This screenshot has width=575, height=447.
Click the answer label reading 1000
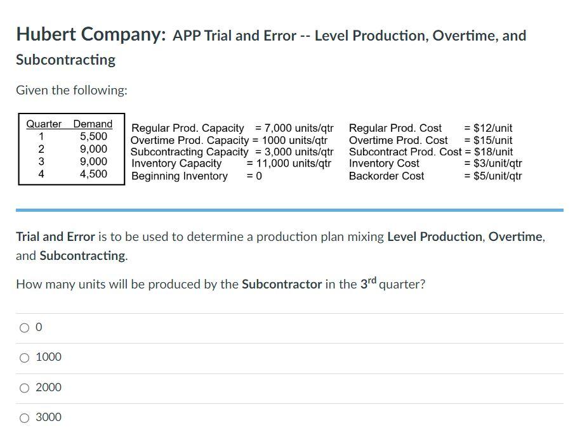50,358
